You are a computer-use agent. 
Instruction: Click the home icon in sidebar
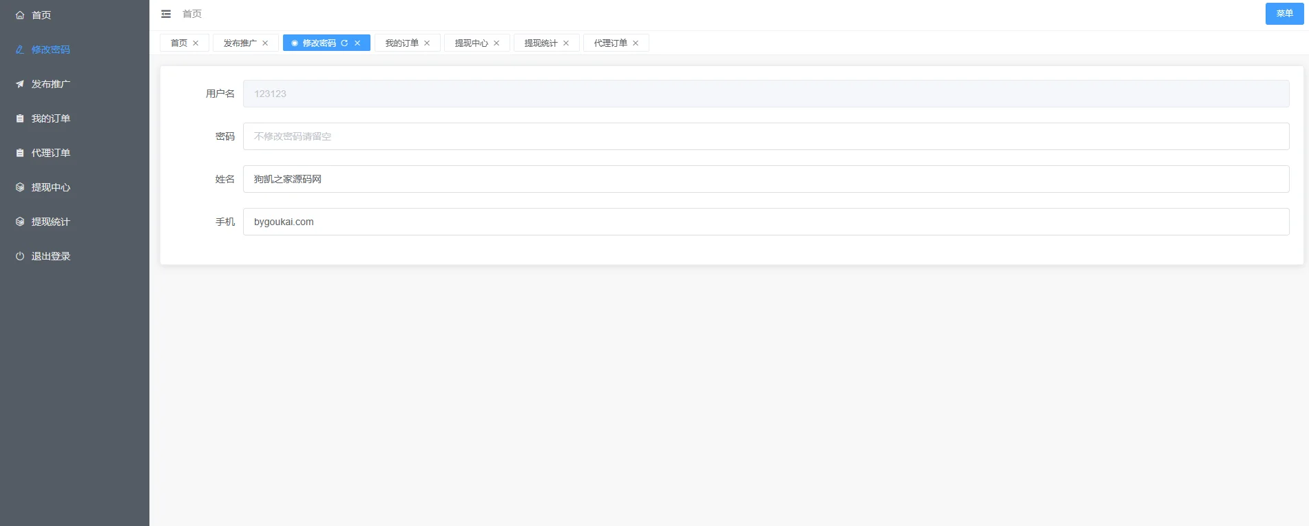tap(20, 15)
